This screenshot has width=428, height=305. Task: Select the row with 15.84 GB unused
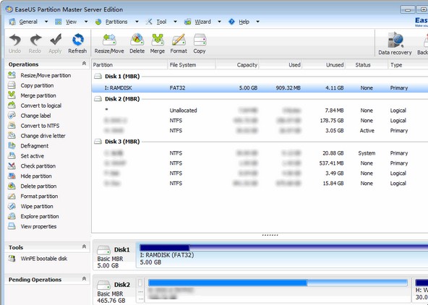coord(260,184)
